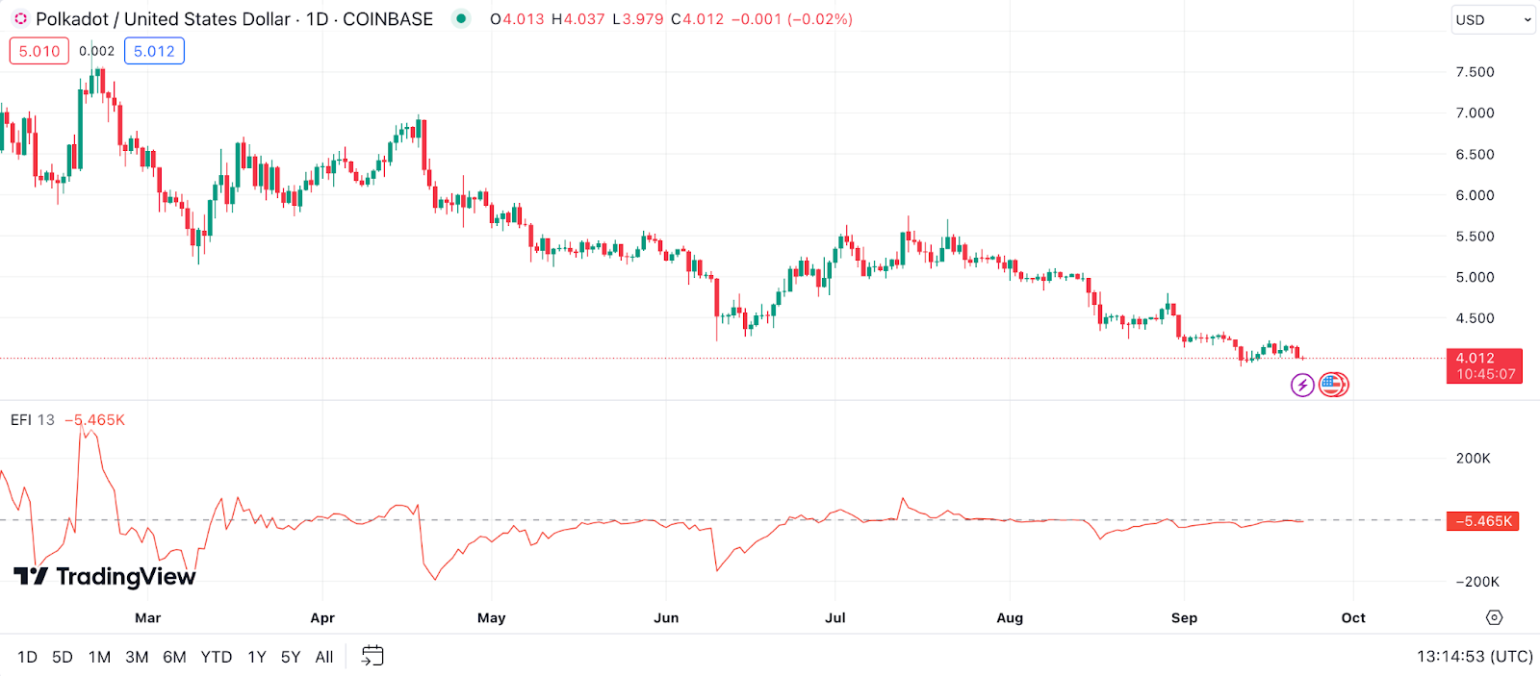This screenshot has width=1540, height=676.
Task: Select the 6M time range
Action: [x=174, y=657]
